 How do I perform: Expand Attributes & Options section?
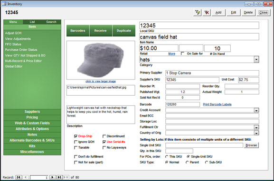pos(32,129)
